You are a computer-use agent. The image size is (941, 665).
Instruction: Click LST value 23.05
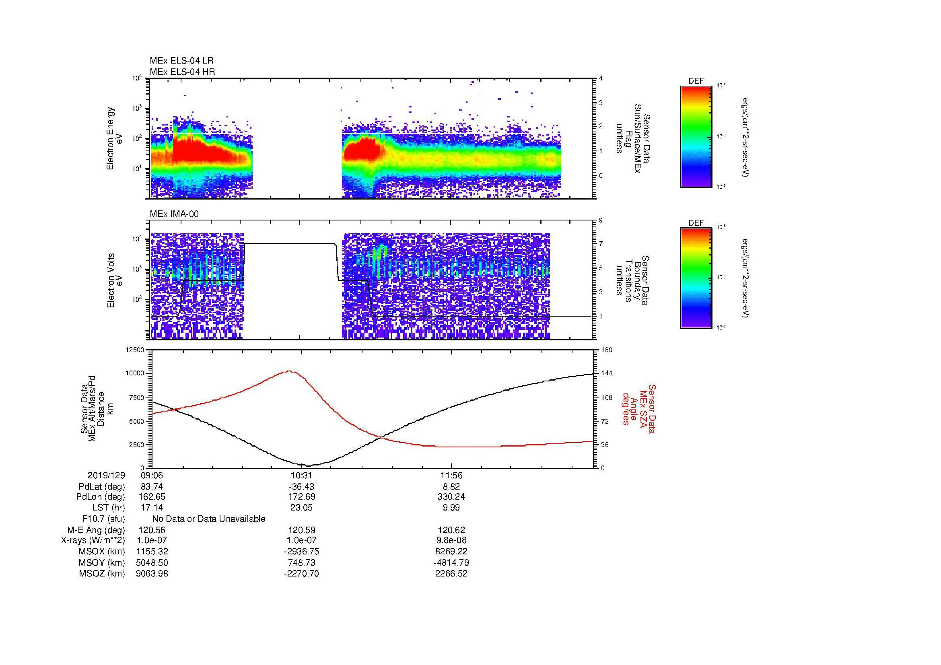point(302,508)
